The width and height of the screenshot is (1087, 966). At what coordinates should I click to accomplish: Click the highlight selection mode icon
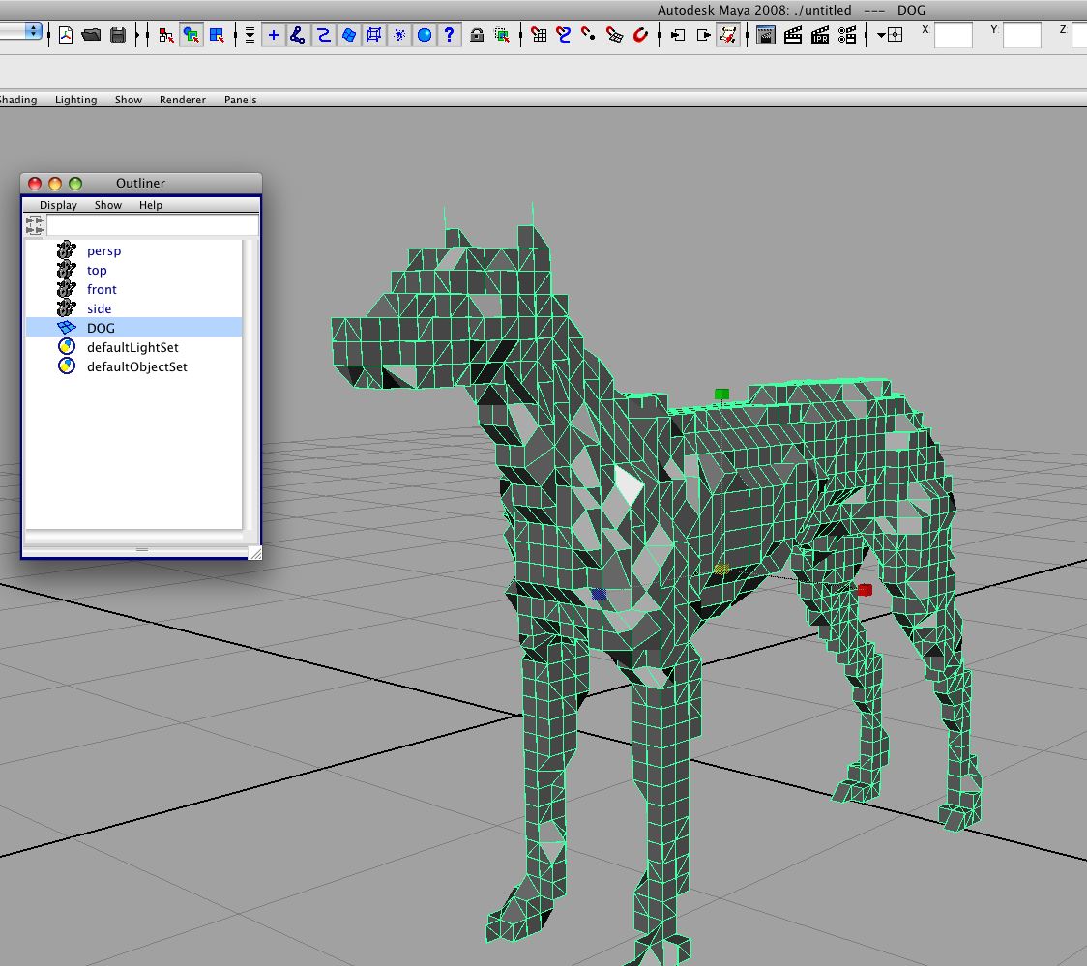(x=502, y=35)
